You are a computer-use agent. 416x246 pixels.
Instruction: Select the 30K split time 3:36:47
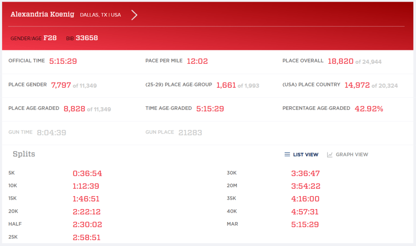coord(305,174)
